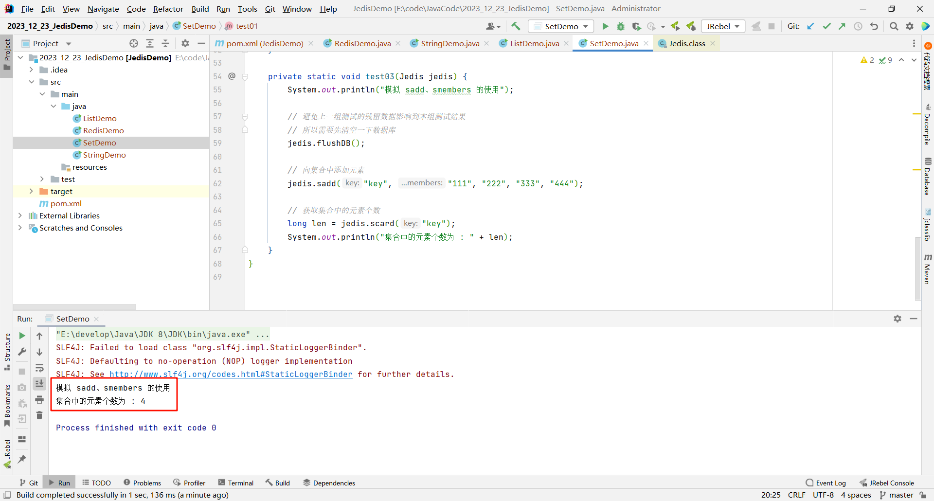The height and width of the screenshot is (501, 934).
Task: Open JRebel dropdown in toolbar
Action: [x=723, y=26]
